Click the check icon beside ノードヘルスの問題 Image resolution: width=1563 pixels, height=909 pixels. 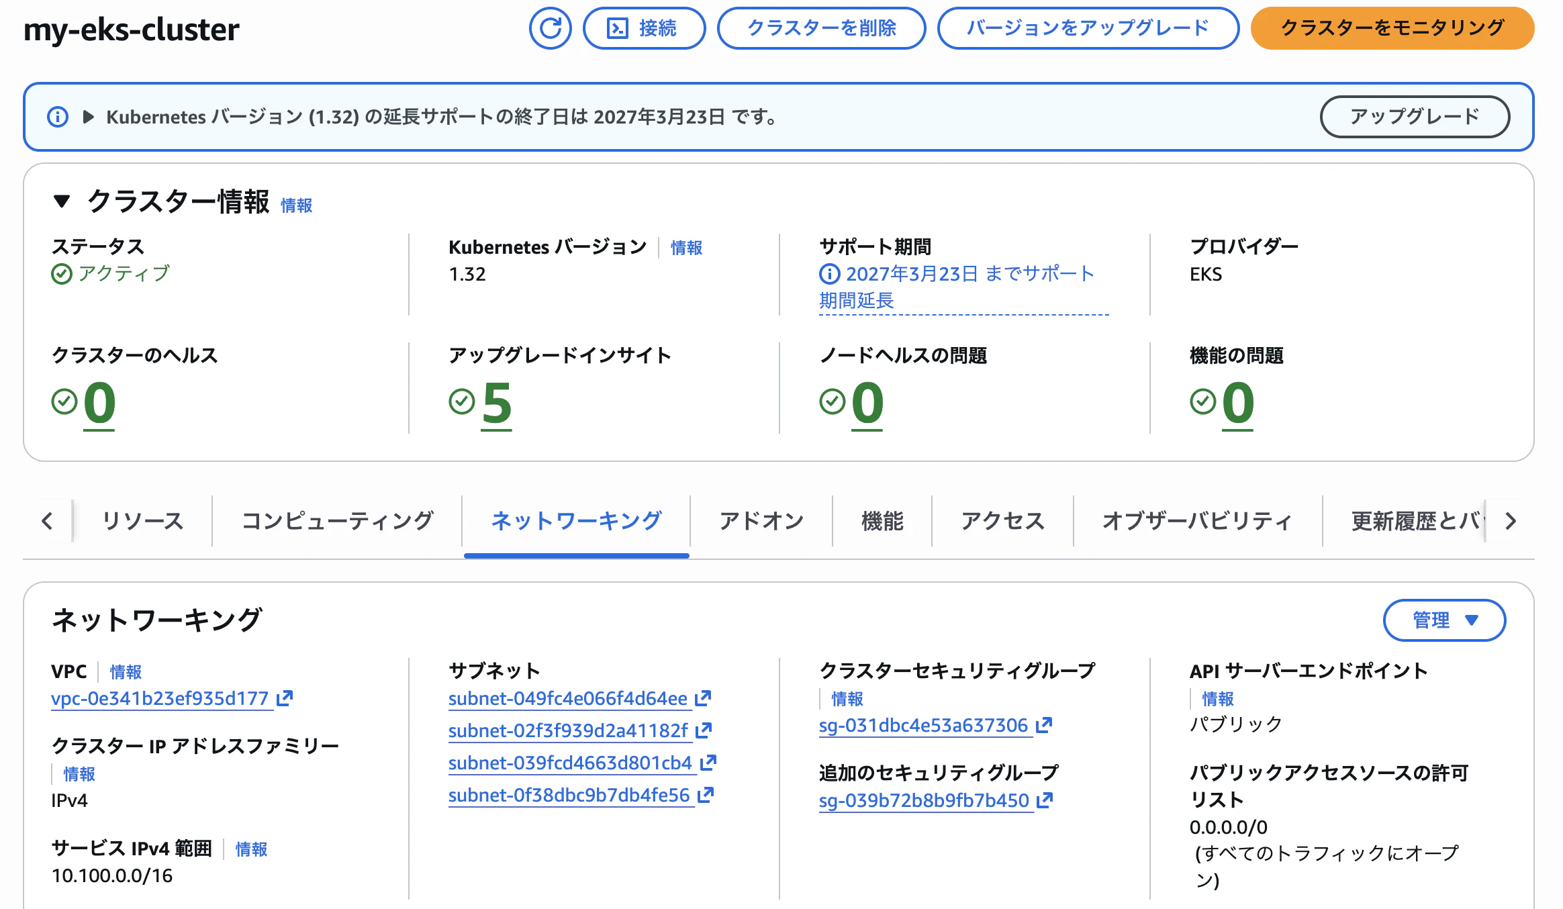(833, 401)
